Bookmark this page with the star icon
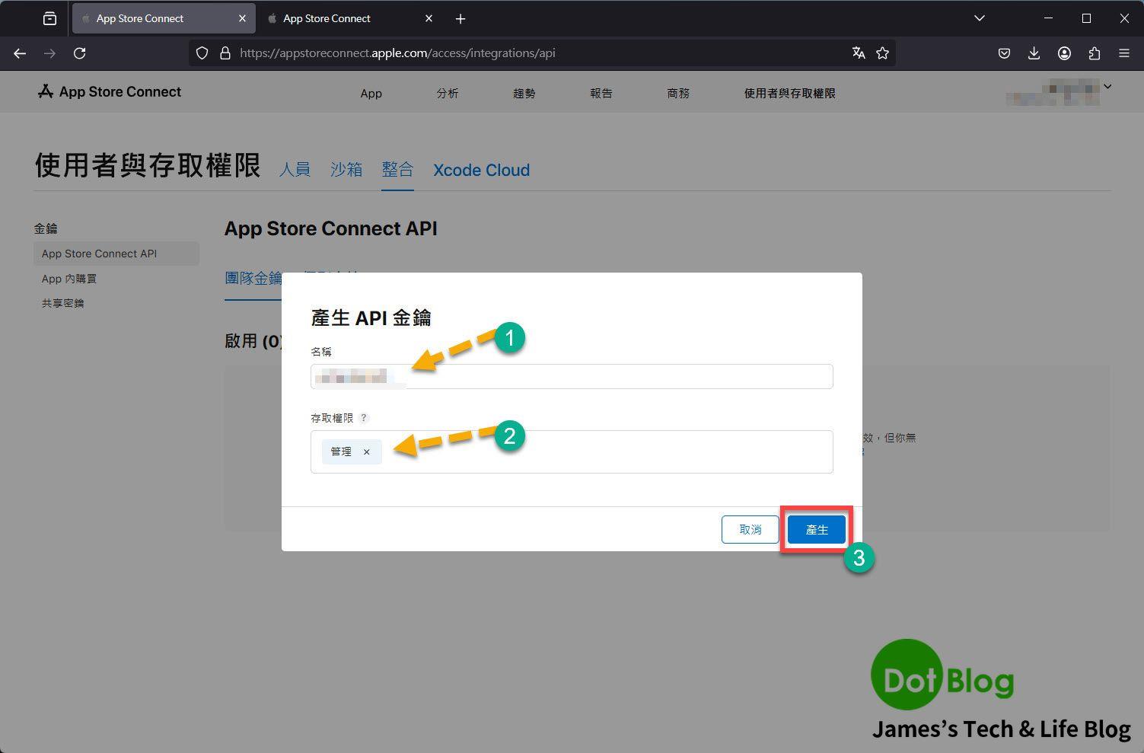 882,53
